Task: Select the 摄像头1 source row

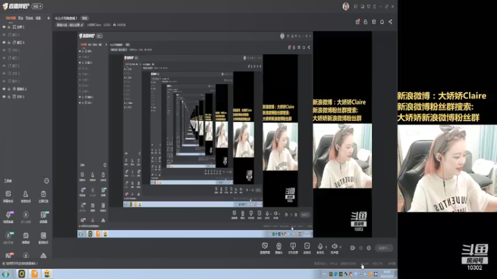Action: (26, 89)
